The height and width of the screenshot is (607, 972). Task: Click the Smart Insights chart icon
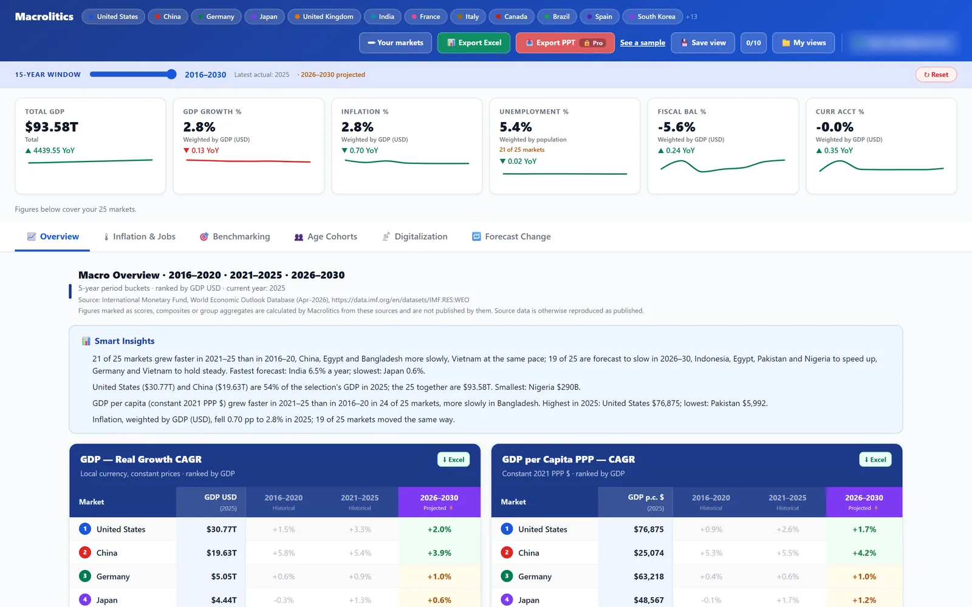[86, 341]
